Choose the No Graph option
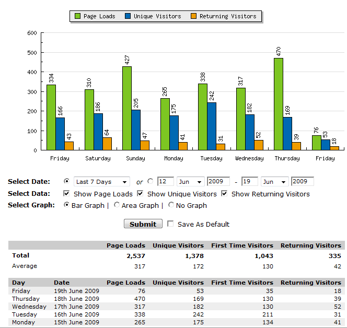347x328 pixels. pos(171,205)
